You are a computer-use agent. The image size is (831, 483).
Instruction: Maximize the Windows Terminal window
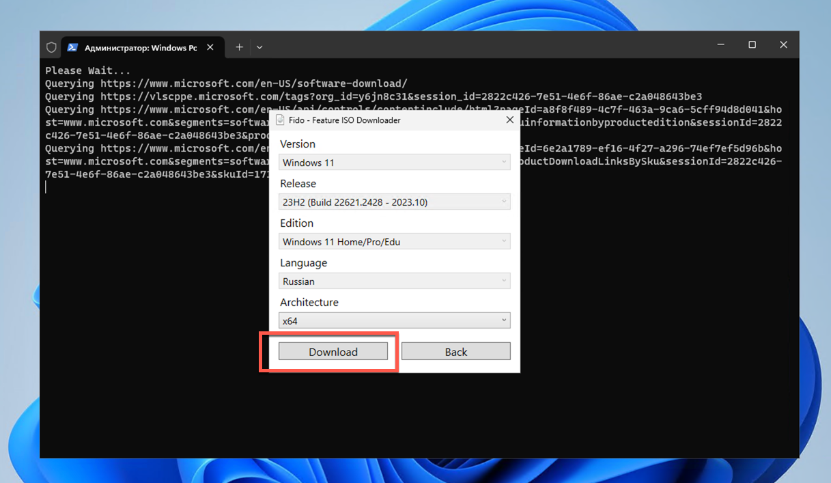[752, 45]
